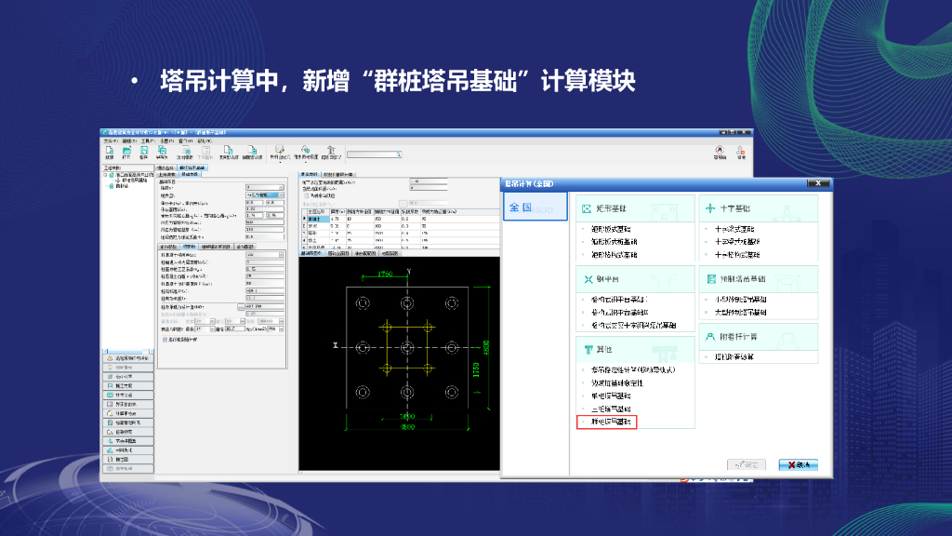Click the 预制塔吊基础 category icon

tap(711, 279)
